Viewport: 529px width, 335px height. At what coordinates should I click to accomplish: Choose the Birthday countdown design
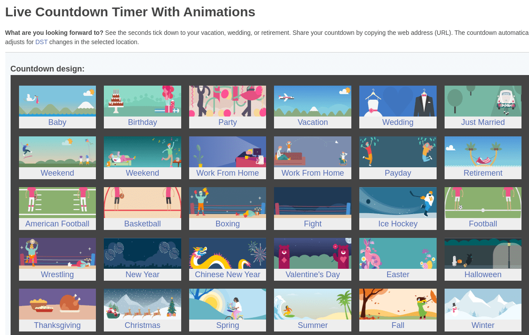pos(142,107)
